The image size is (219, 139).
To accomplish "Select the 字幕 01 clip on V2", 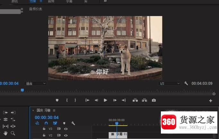I will 118,135.
